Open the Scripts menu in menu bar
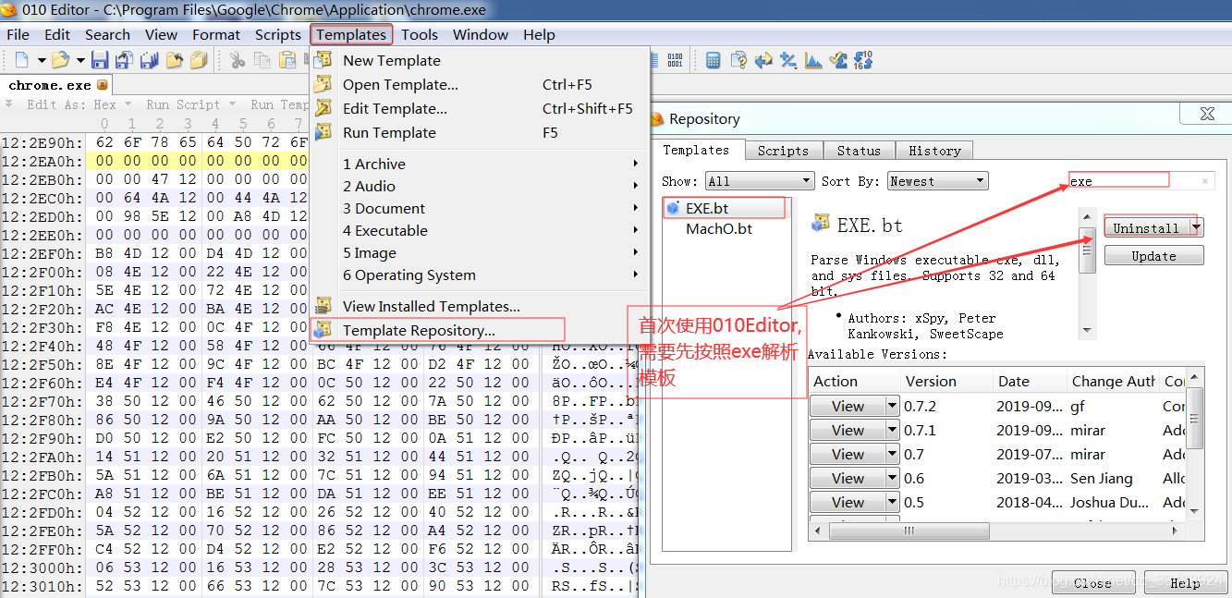 [x=278, y=34]
